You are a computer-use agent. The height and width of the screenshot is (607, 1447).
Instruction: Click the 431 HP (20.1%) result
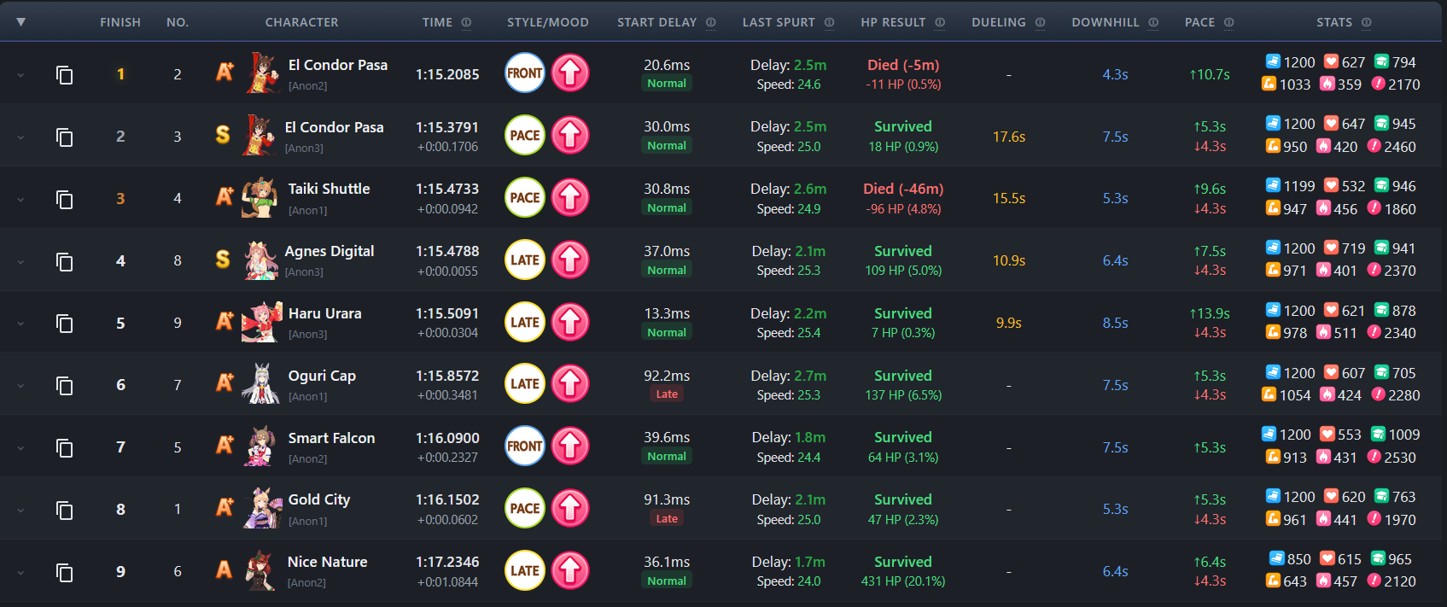[x=903, y=581]
